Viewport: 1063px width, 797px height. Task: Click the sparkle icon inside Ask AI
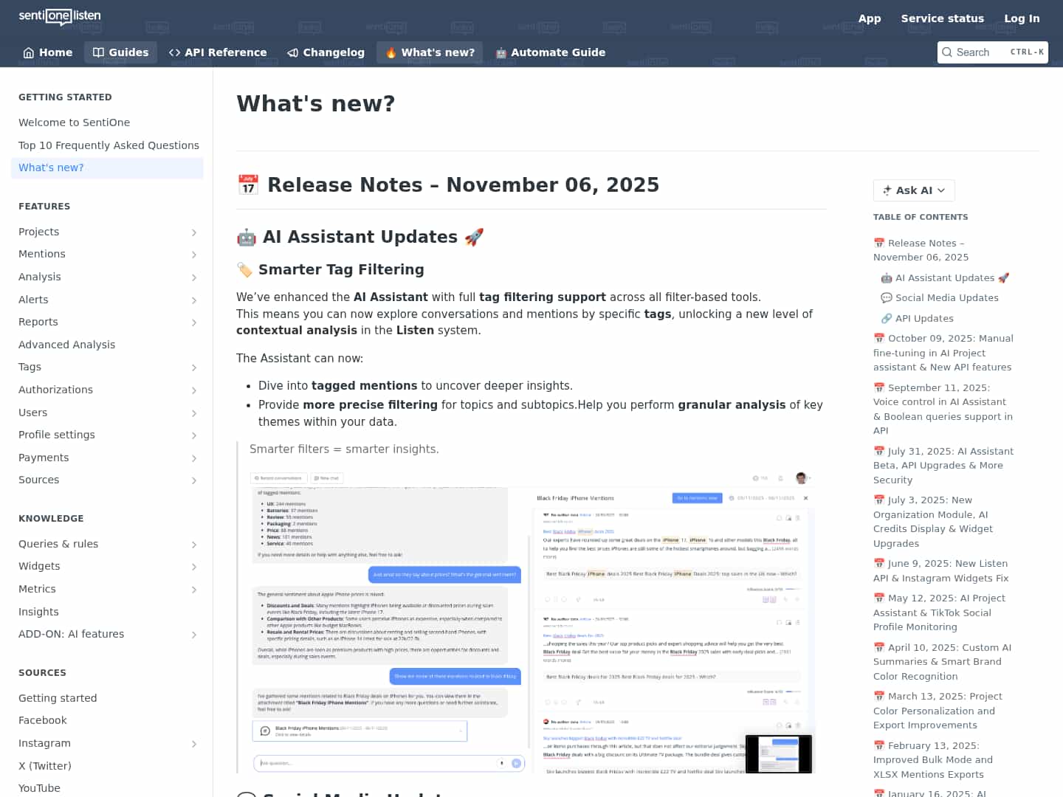(x=886, y=190)
